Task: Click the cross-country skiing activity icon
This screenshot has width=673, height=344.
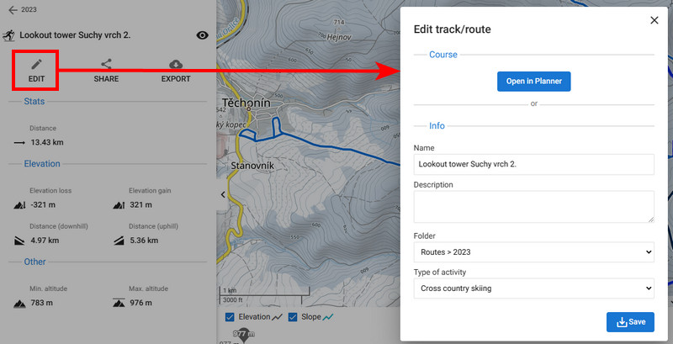Action: click(9, 36)
